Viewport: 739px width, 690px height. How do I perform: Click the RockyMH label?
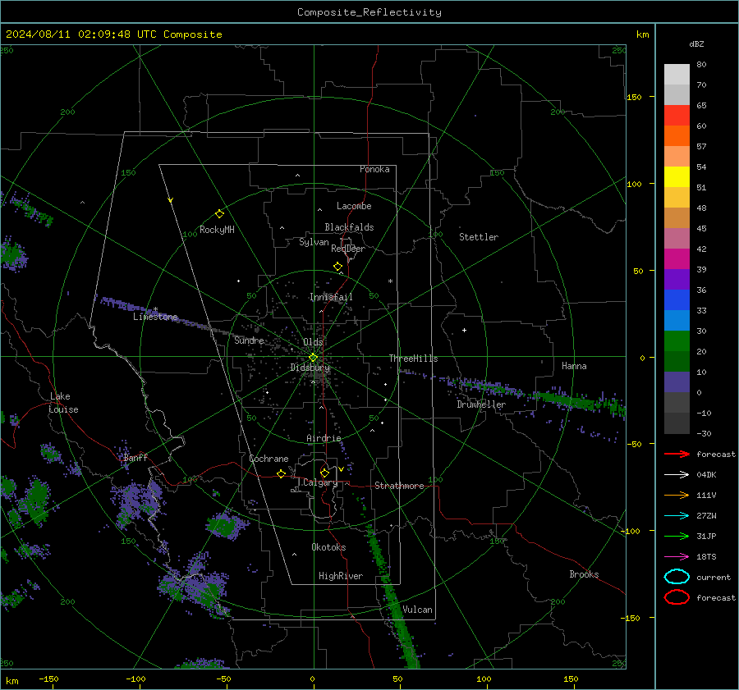pos(217,230)
